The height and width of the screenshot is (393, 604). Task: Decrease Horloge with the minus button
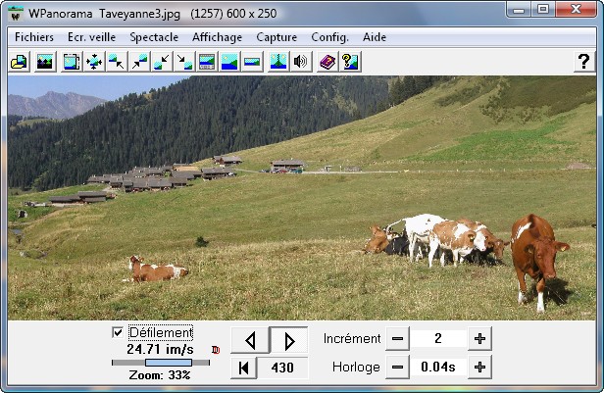coord(397,368)
